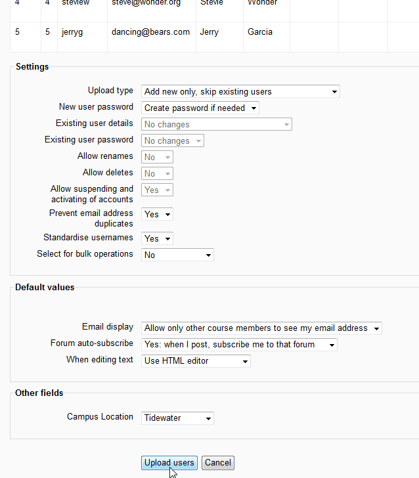Click the Jerry first name cell

tap(209, 32)
